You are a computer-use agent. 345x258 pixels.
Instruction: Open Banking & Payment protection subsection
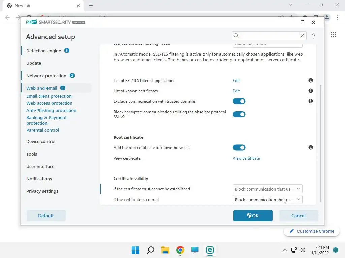tap(46, 120)
